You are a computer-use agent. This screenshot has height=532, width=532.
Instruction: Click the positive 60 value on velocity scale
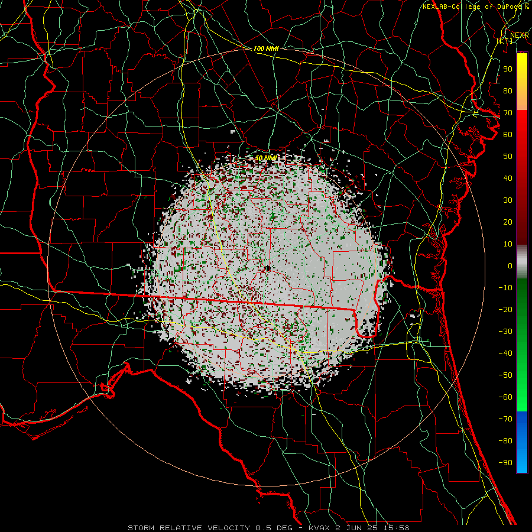tap(508, 135)
